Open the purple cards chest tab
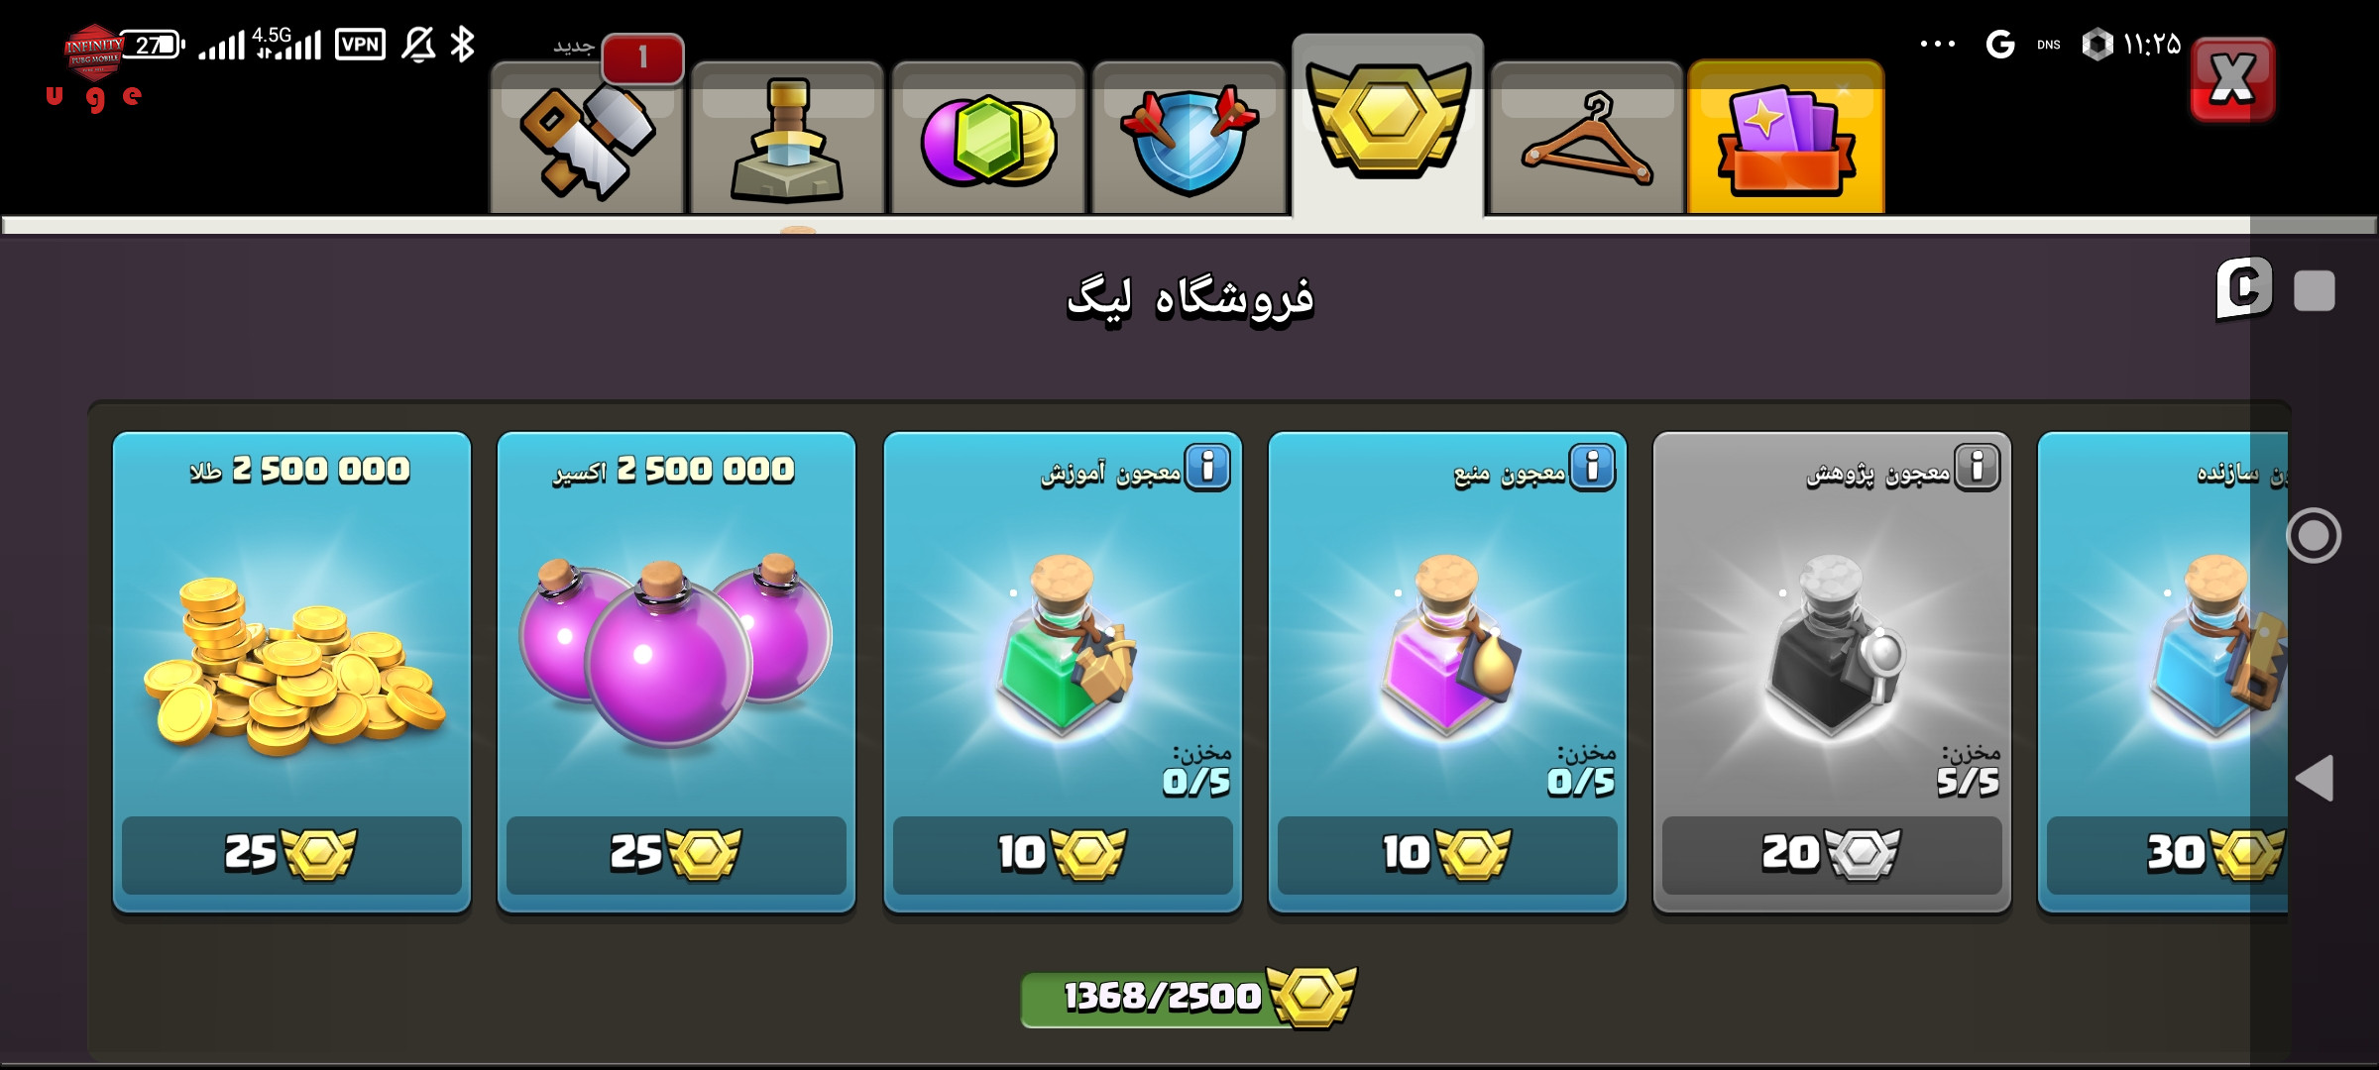The image size is (2379, 1070). click(x=1786, y=138)
